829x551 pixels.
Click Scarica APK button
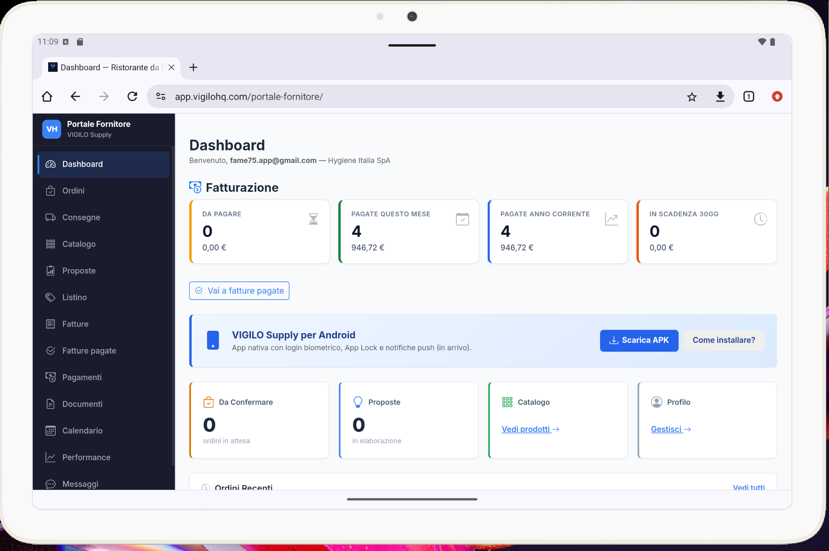pyautogui.click(x=639, y=340)
